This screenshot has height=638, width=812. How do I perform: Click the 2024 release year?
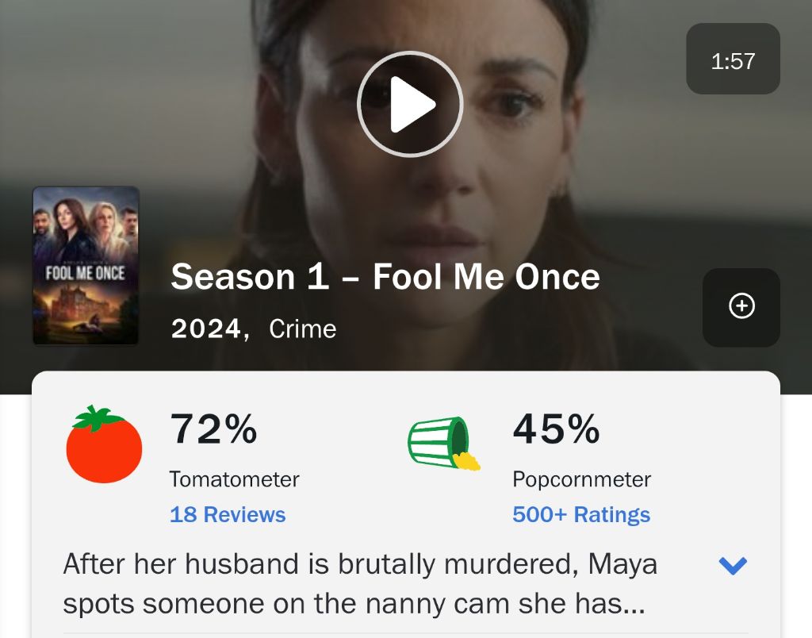point(206,329)
